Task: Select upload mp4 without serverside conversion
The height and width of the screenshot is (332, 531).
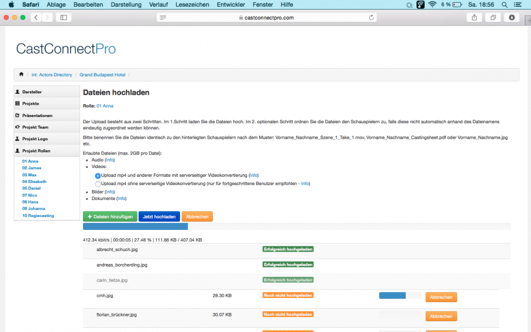Action: coord(97,184)
